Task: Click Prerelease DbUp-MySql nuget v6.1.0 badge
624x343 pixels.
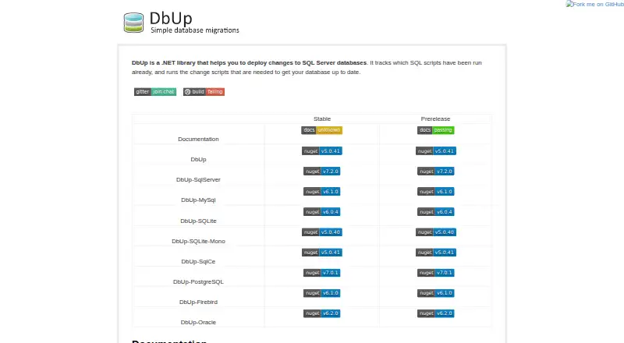Action: coord(436,192)
